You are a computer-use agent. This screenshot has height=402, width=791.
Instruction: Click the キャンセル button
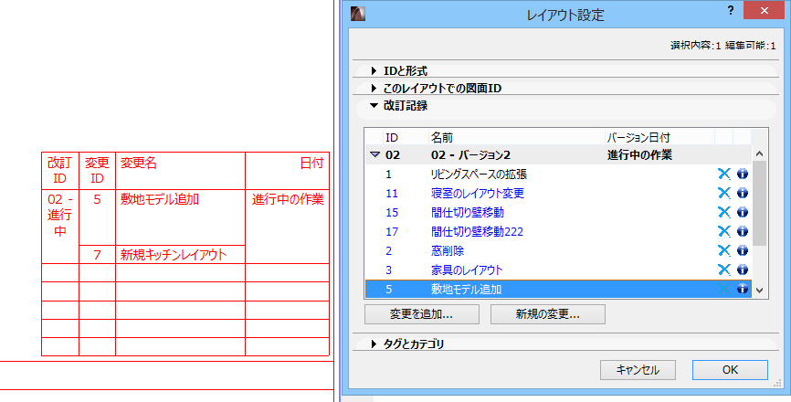[x=638, y=370]
